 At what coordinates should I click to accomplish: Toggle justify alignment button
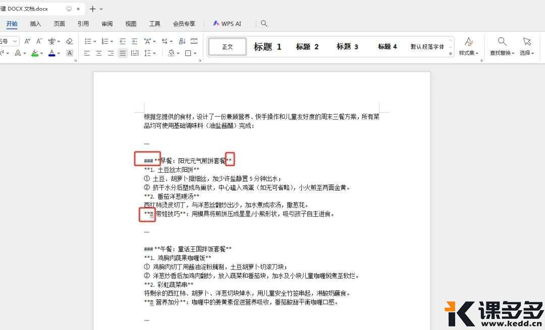(x=123, y=53)
